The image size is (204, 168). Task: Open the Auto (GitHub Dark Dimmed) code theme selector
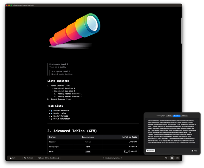coord(48,158)
